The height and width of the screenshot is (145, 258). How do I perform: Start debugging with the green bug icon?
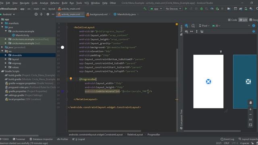tap(202, 8)
